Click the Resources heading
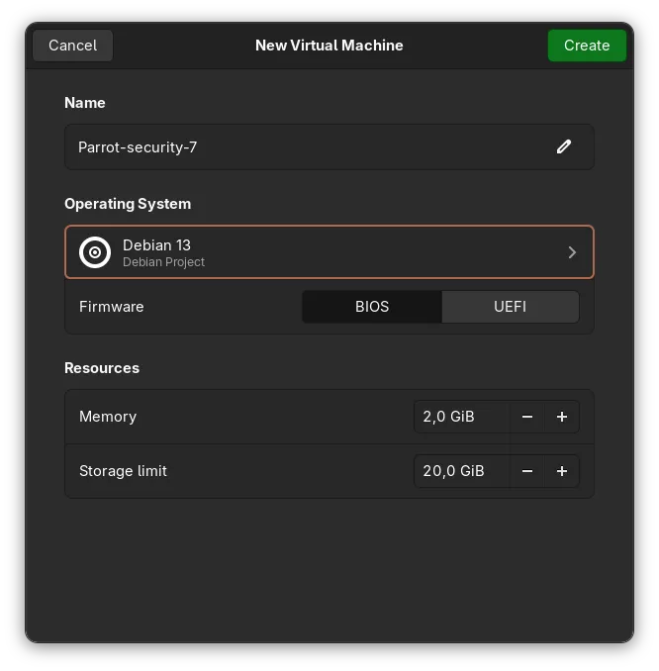 pos(102,368)
